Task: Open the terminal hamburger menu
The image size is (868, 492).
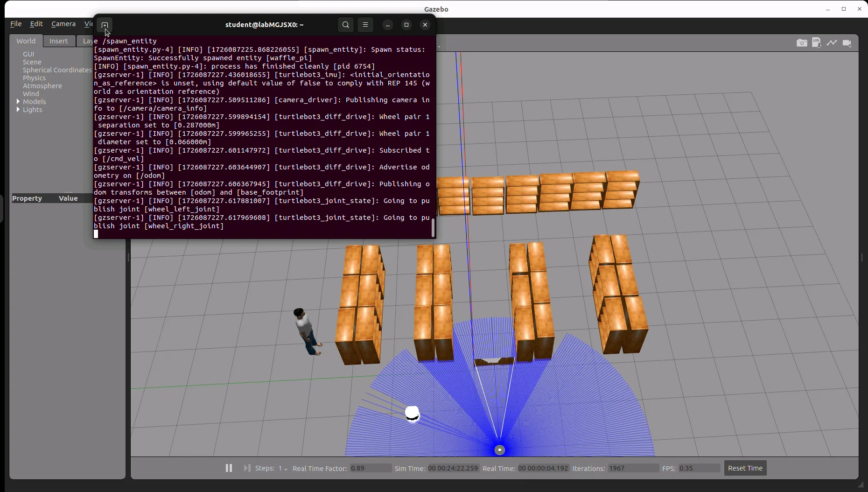Action: [x=365, y=25]
